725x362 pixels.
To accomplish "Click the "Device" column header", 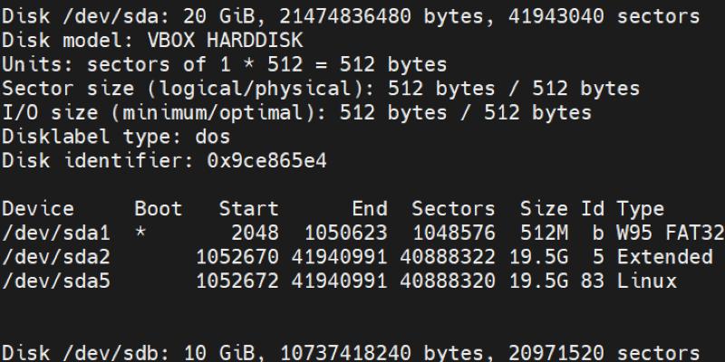I will [38, 209].
